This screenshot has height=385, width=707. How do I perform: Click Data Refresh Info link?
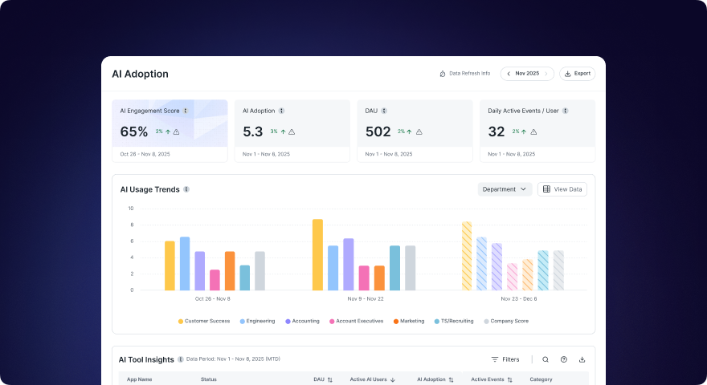(464, 74)
